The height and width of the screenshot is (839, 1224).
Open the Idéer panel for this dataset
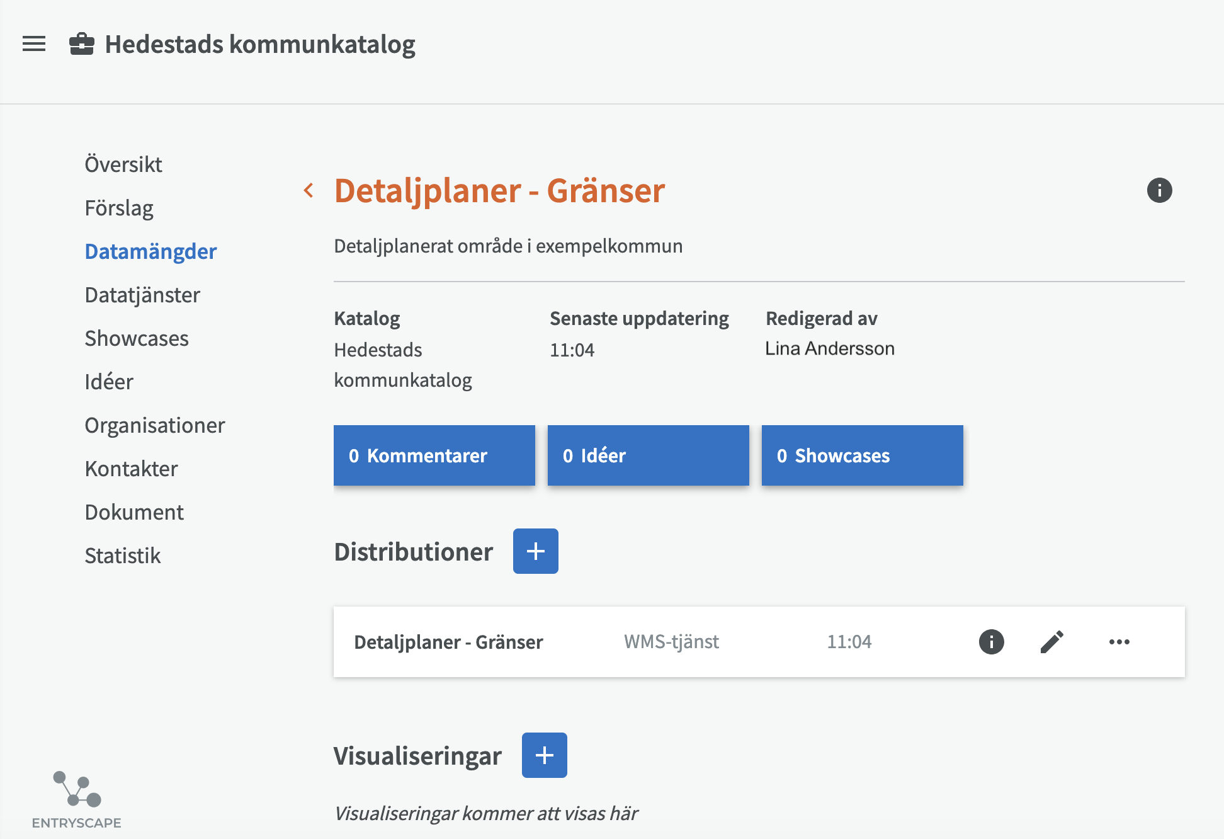pos(648,455)
